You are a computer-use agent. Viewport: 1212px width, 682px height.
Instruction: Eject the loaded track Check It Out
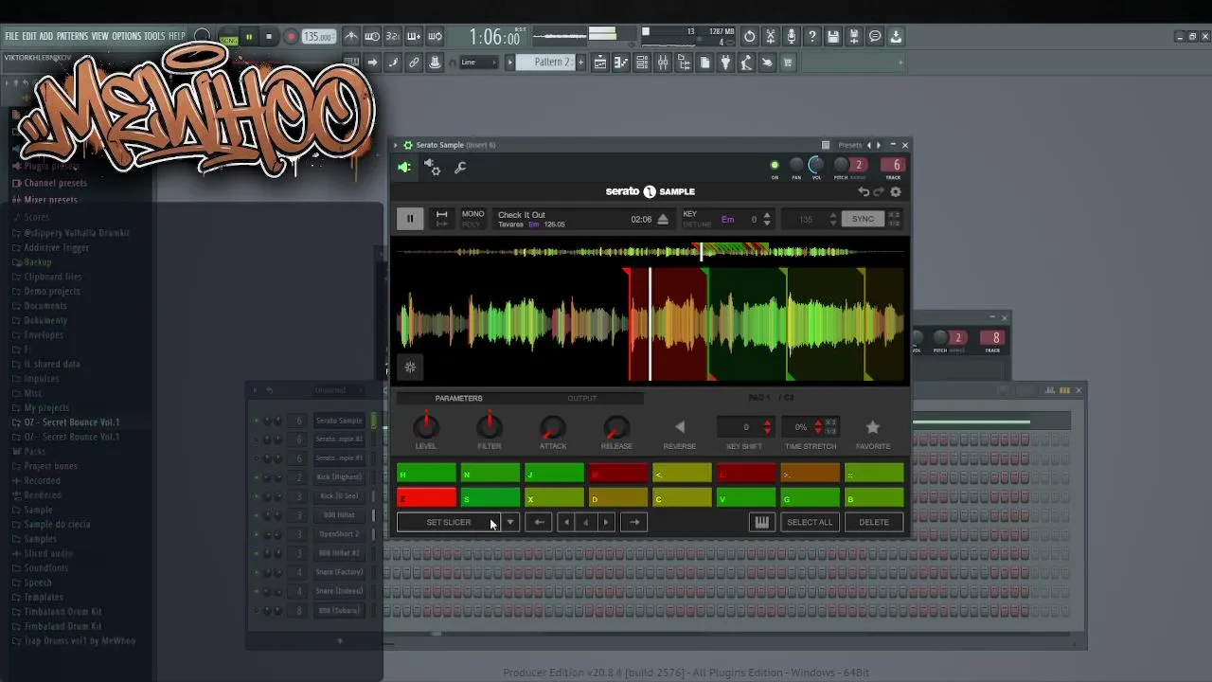(x=663, y=220)
